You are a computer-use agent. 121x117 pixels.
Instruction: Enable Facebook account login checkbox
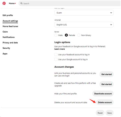tap(56, 54)
